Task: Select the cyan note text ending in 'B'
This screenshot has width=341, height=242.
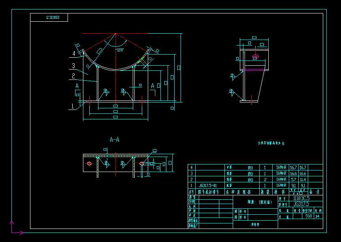Action: (x=271, y=143)
